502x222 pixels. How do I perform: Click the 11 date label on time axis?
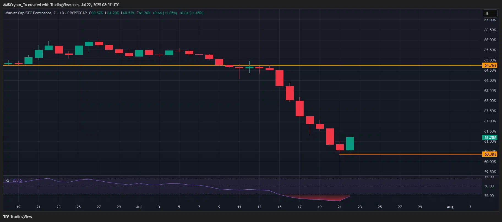click(239, 207)
